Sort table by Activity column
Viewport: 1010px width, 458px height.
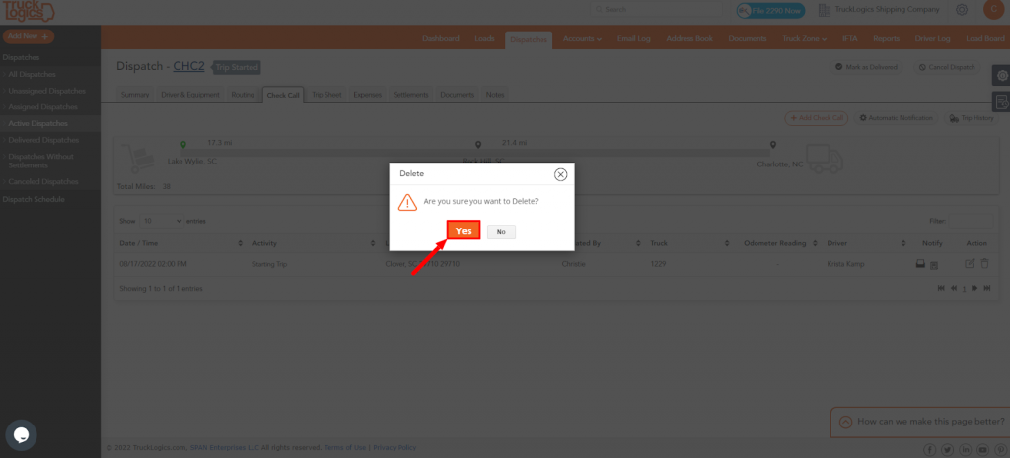[x=314, y=244]
